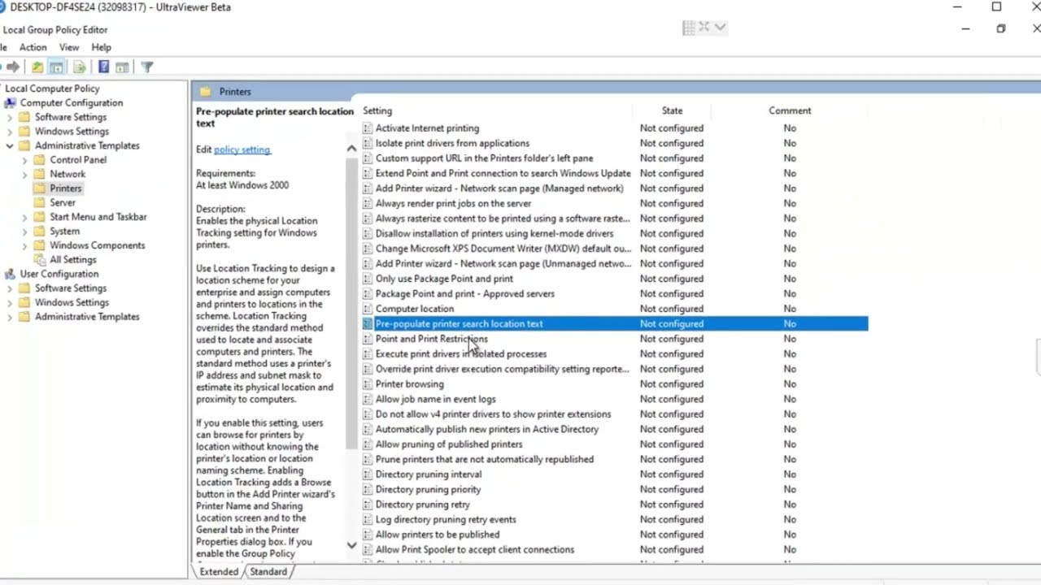Viewport: 1041px width, 585px height.
Task: Expand the Network tree node
Action: tap(24, 175)
